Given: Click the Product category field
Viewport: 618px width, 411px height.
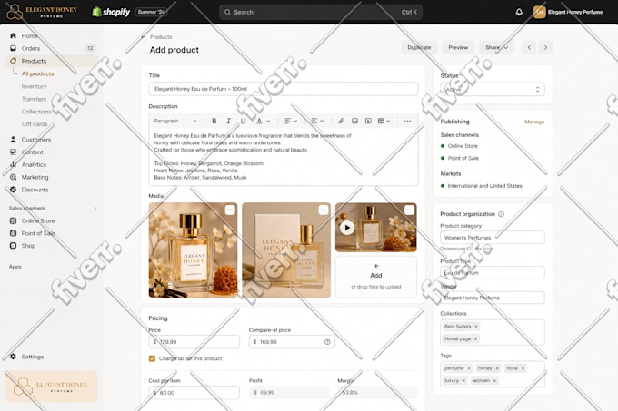Looking at the screenshot, I should [493, 238].
